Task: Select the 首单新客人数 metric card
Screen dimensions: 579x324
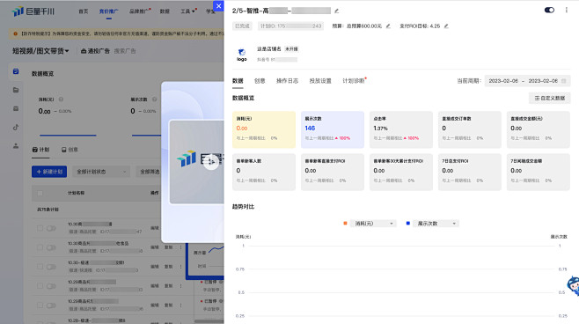Action: 264,173
